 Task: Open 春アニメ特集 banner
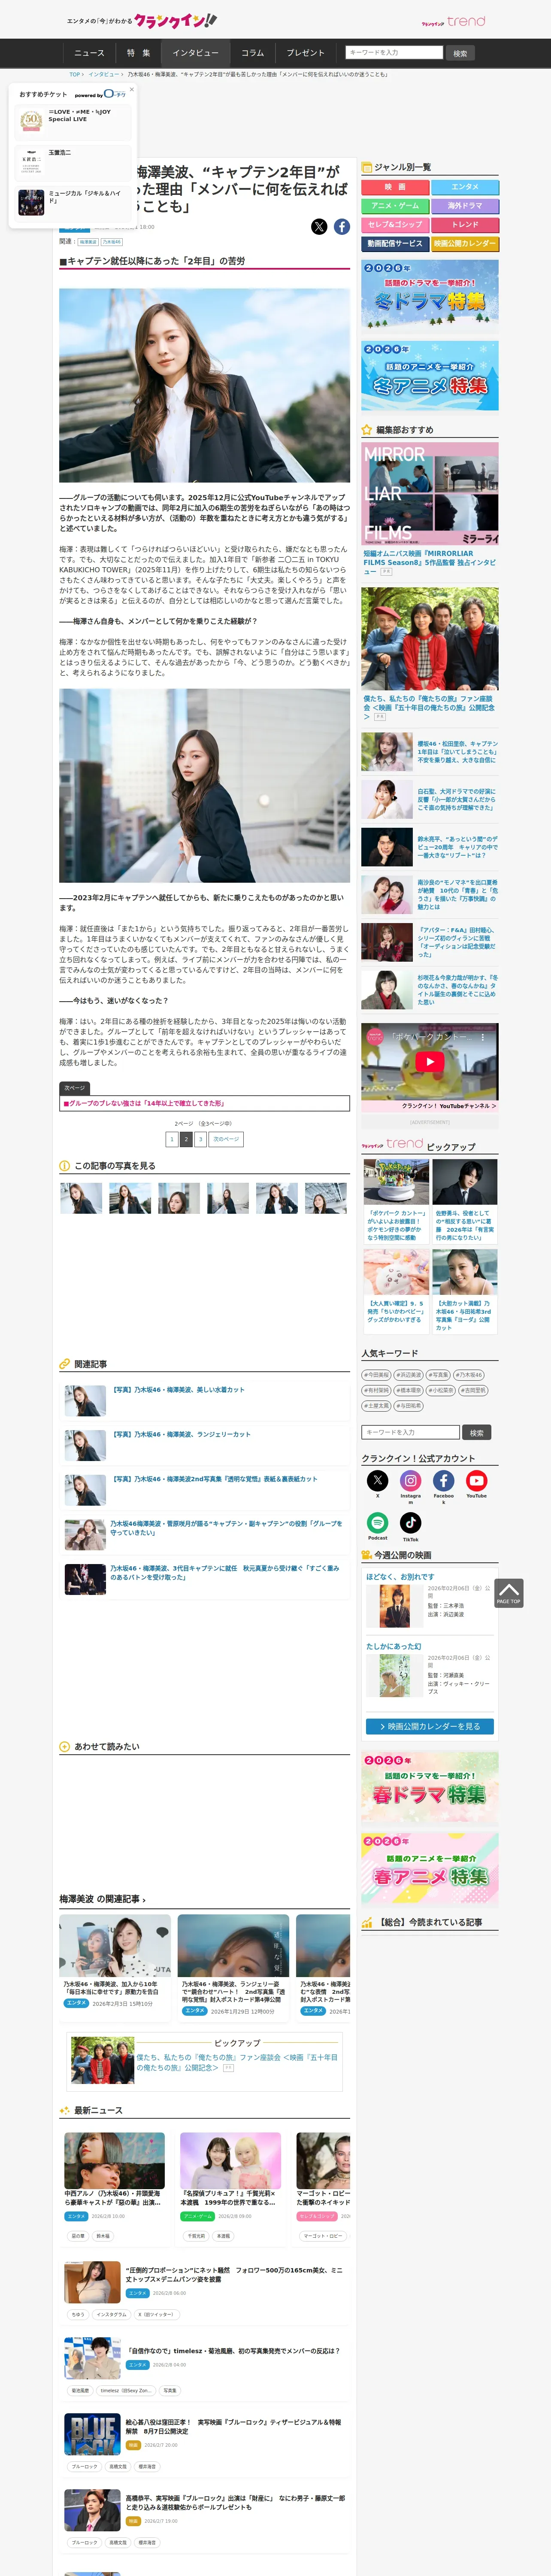pos(430,1868)
